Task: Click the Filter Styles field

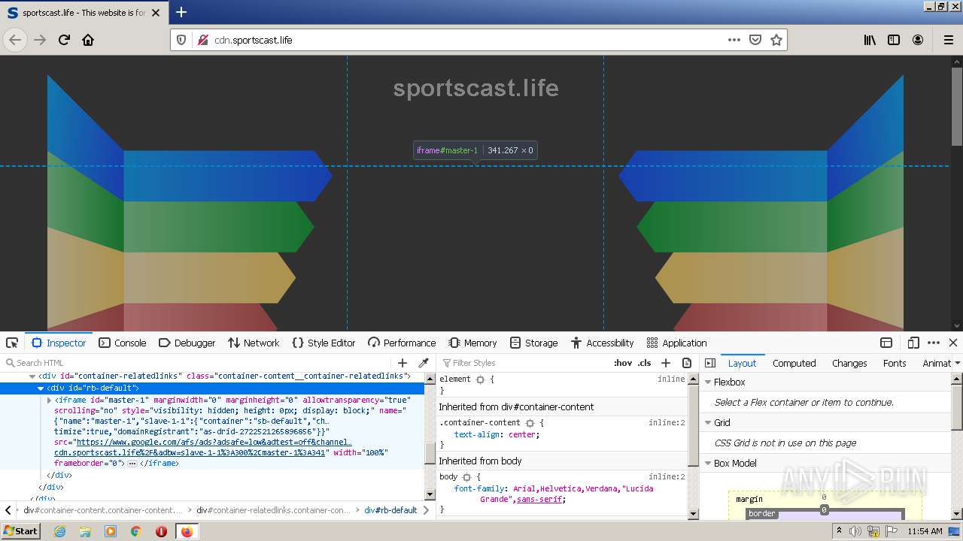Action: pyautogui.click(x=523, y=363)
